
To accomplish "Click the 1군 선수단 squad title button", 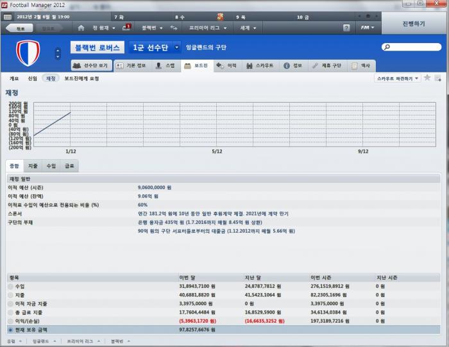I will coord(149,47).
